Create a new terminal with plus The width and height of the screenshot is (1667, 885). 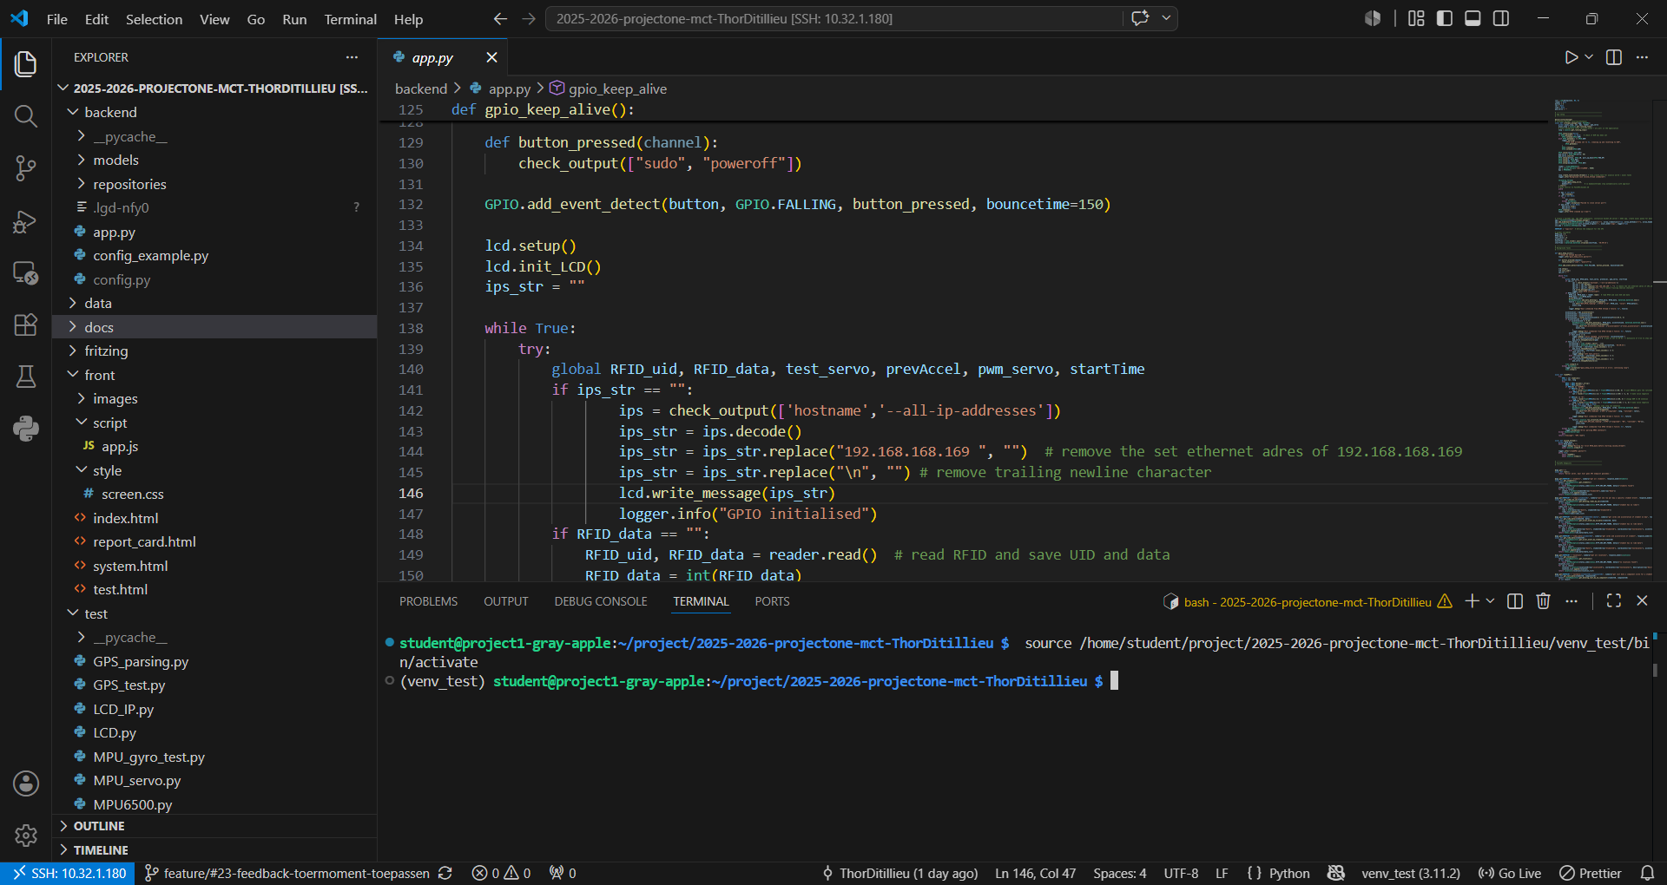[1472, 601]
